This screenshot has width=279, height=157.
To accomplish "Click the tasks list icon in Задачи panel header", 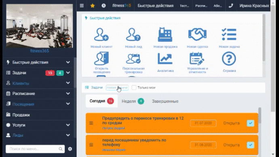I will pyautogui.click(x=87, y=87).
